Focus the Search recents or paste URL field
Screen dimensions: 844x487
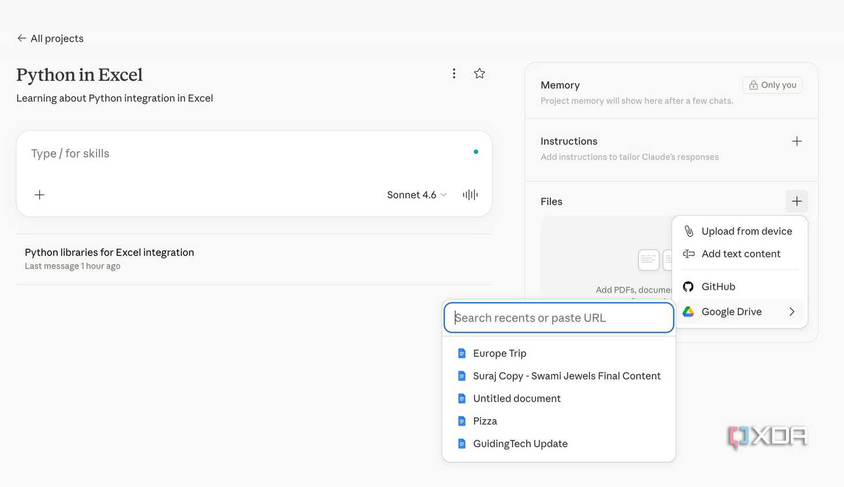click(559, 318)
